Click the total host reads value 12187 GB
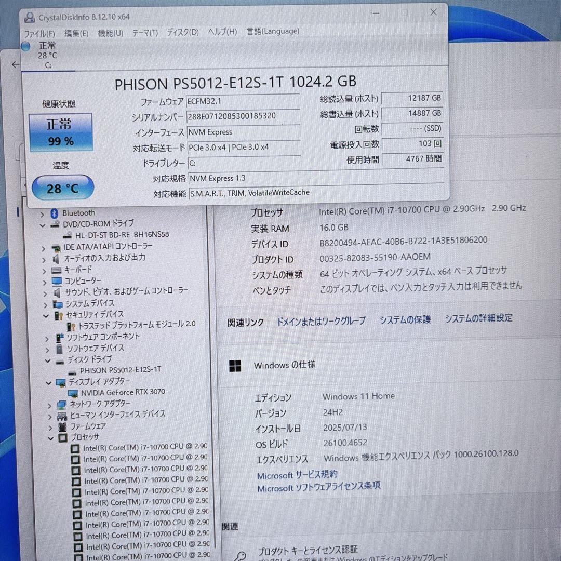Viewport: 561px width, 561px height. tap(412, 98)
